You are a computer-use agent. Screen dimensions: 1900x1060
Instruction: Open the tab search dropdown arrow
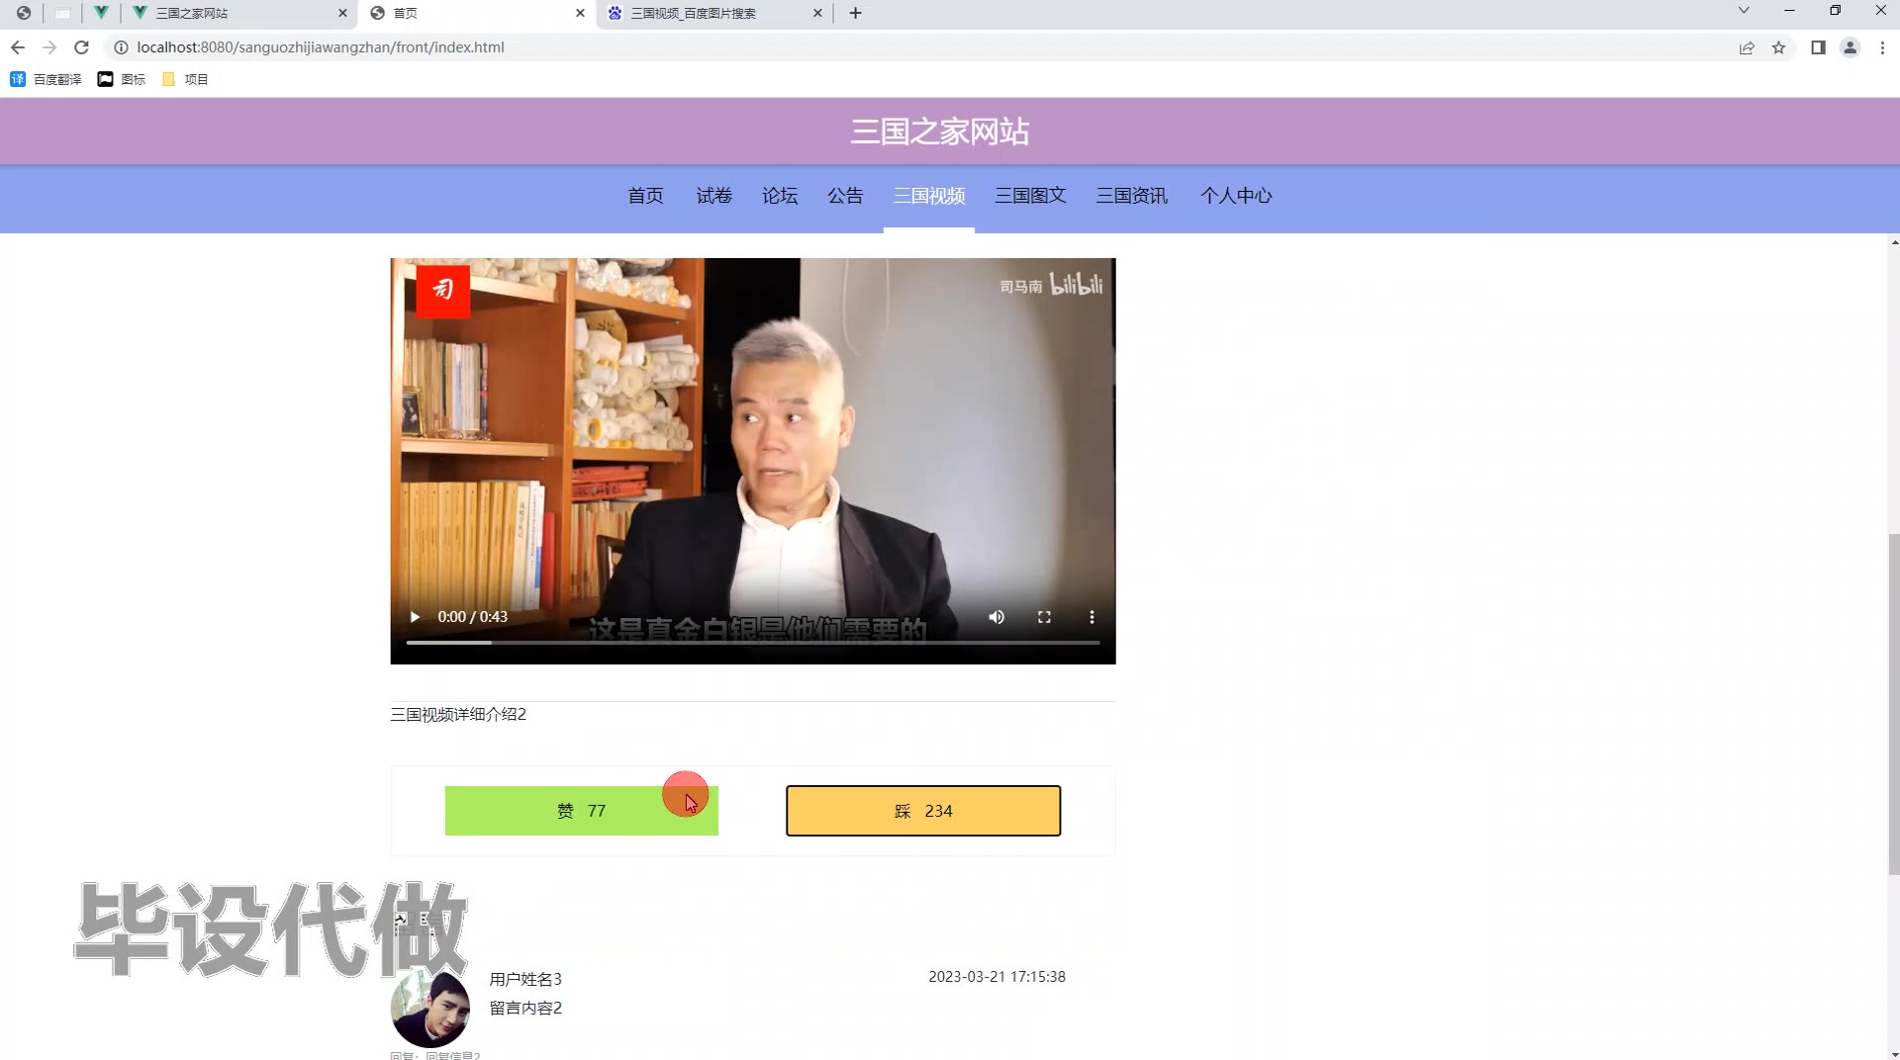[x=1744, y=11]
